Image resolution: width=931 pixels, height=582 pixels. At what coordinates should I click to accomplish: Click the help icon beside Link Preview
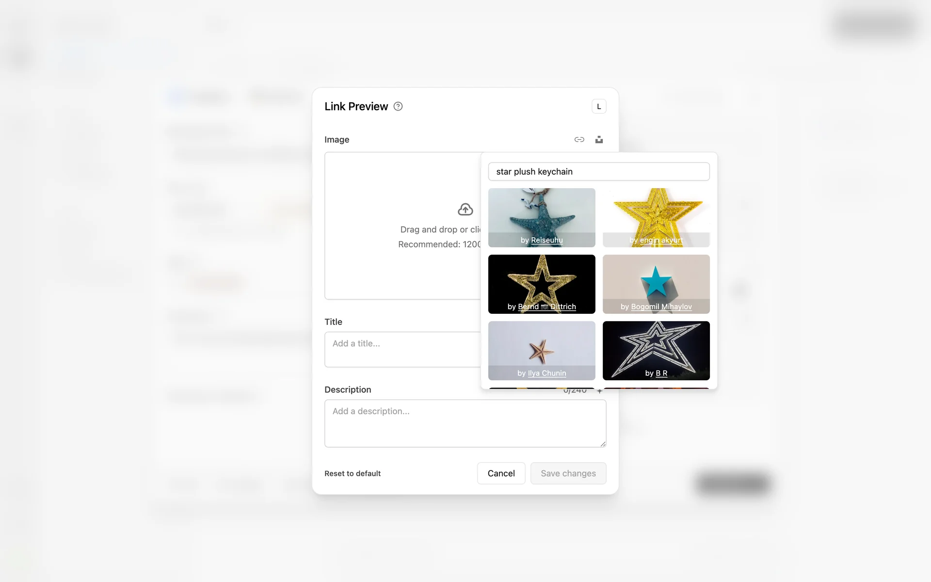pyautogui.click(x=398, y=106)
